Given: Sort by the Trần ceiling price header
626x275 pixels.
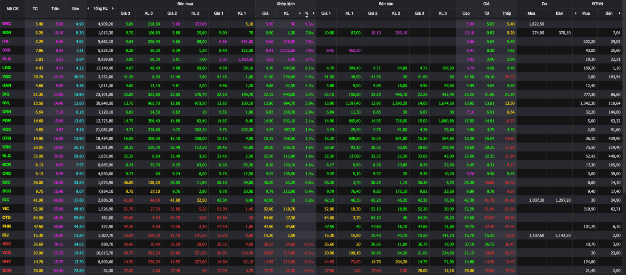Looking at the screenshot, I should (55, 8).
